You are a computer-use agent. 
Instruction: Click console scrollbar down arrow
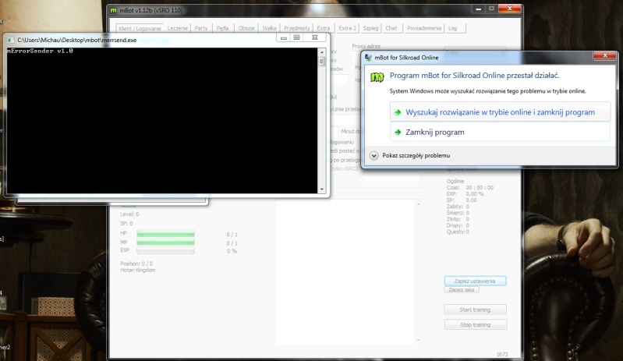click(x=322, y=189)
